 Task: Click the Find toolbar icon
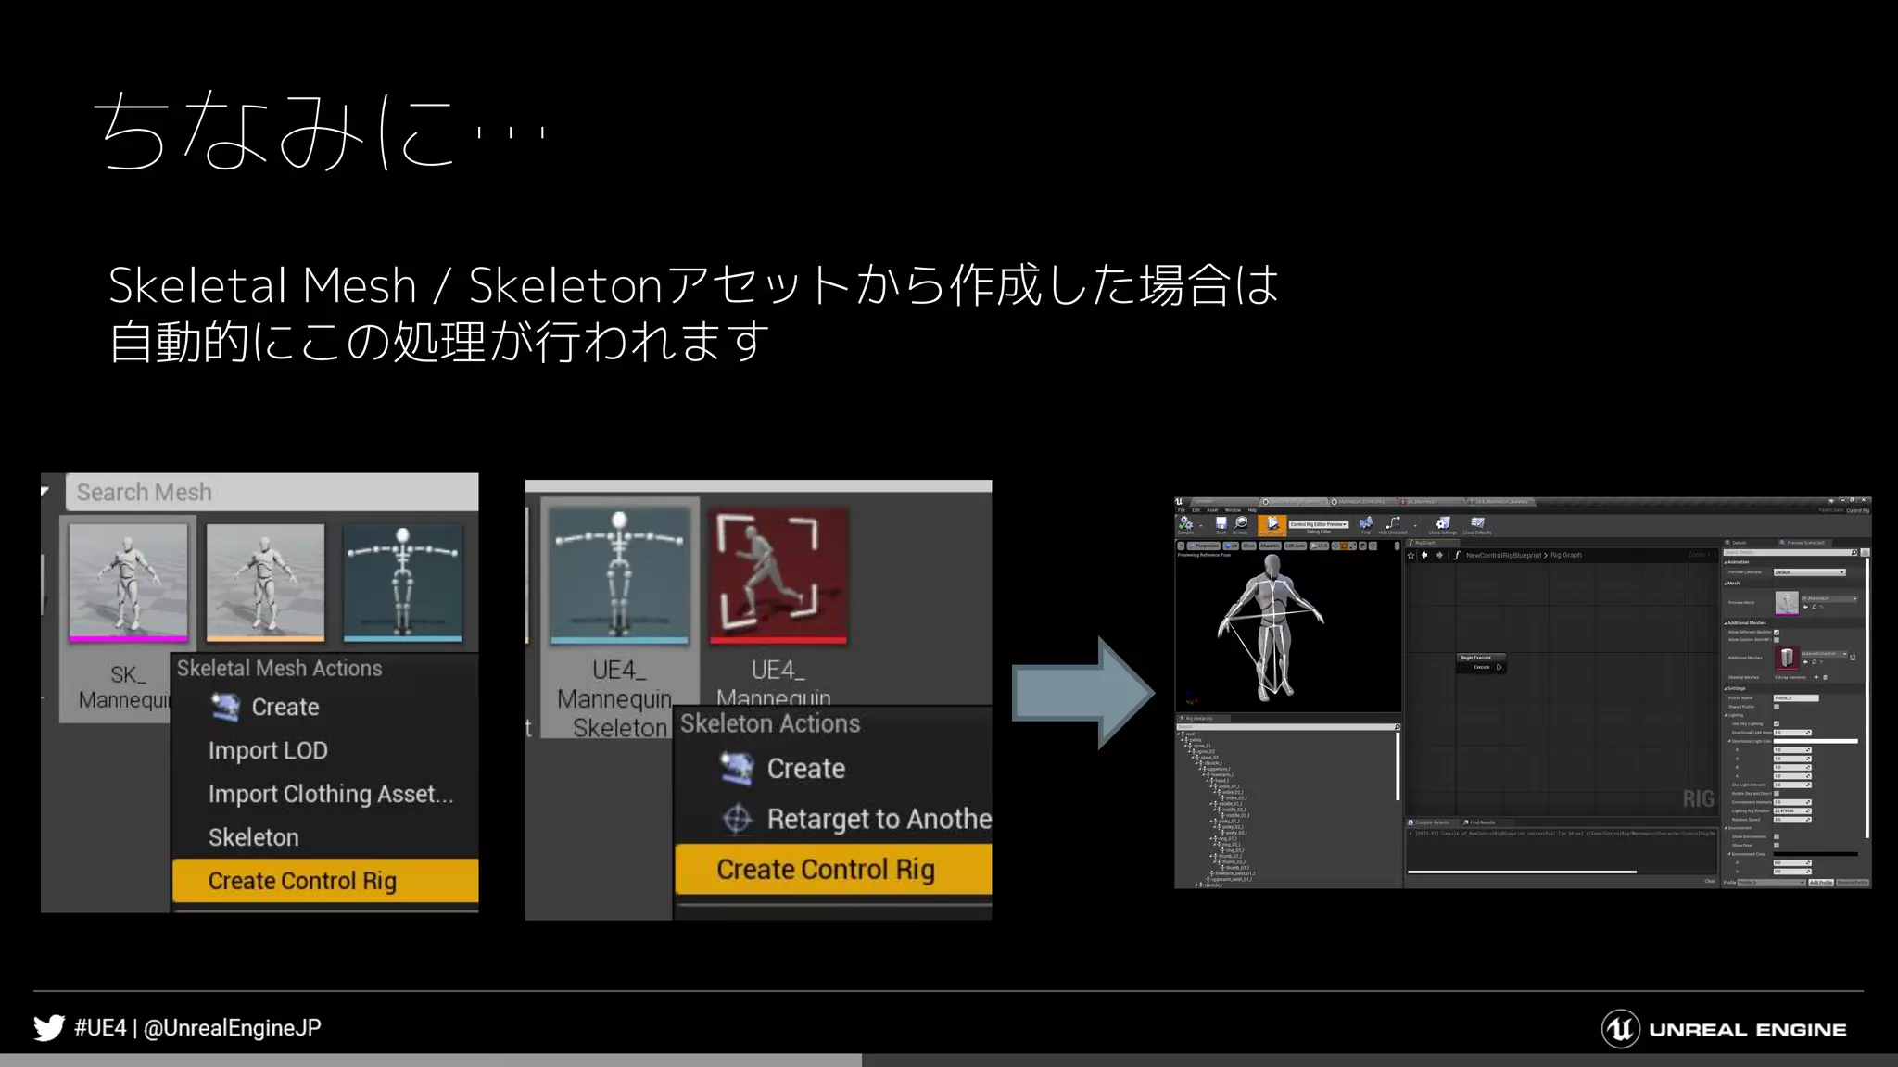point(1365,523)
